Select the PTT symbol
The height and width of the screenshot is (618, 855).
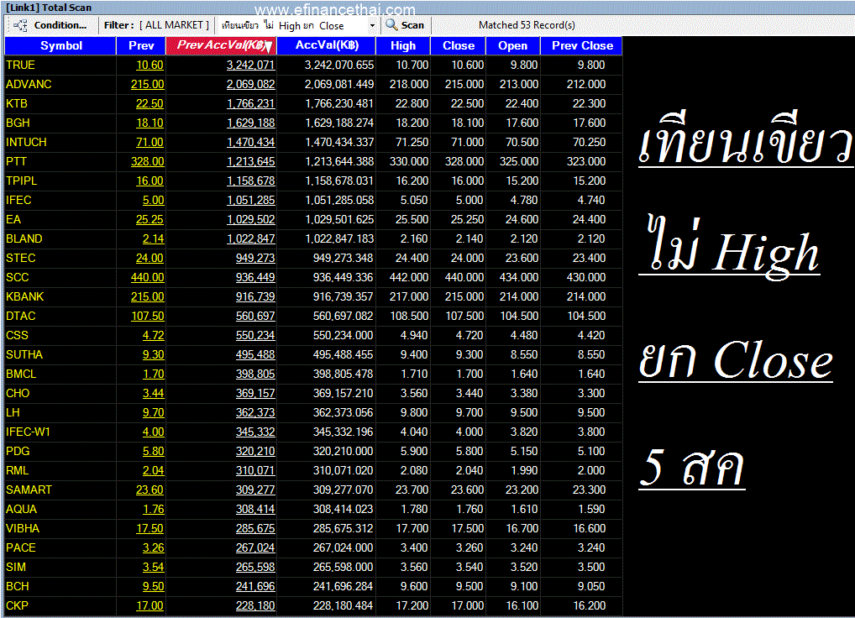(16, 162)
